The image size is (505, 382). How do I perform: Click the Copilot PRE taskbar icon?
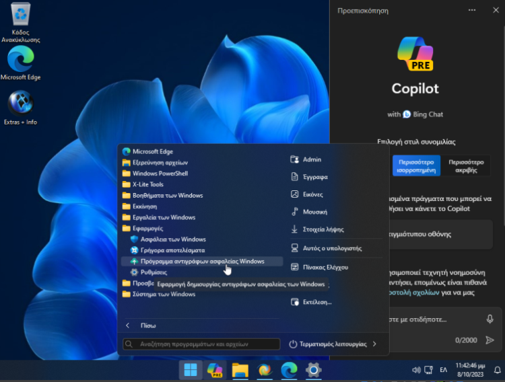coord(215,370)
